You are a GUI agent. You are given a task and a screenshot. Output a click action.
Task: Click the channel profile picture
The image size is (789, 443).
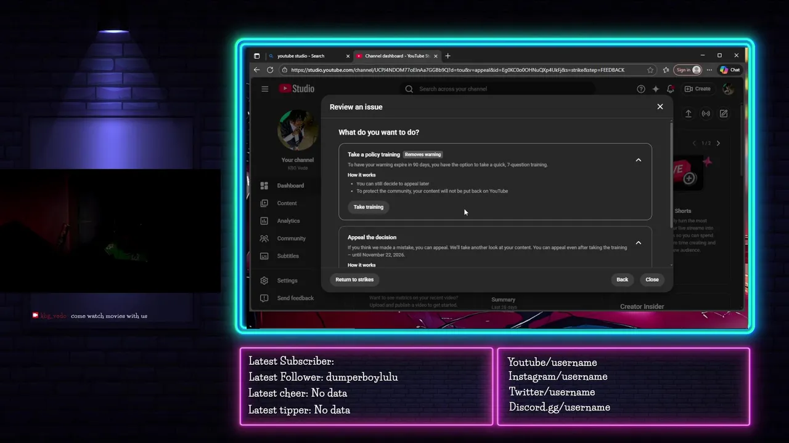coord(298,130)
